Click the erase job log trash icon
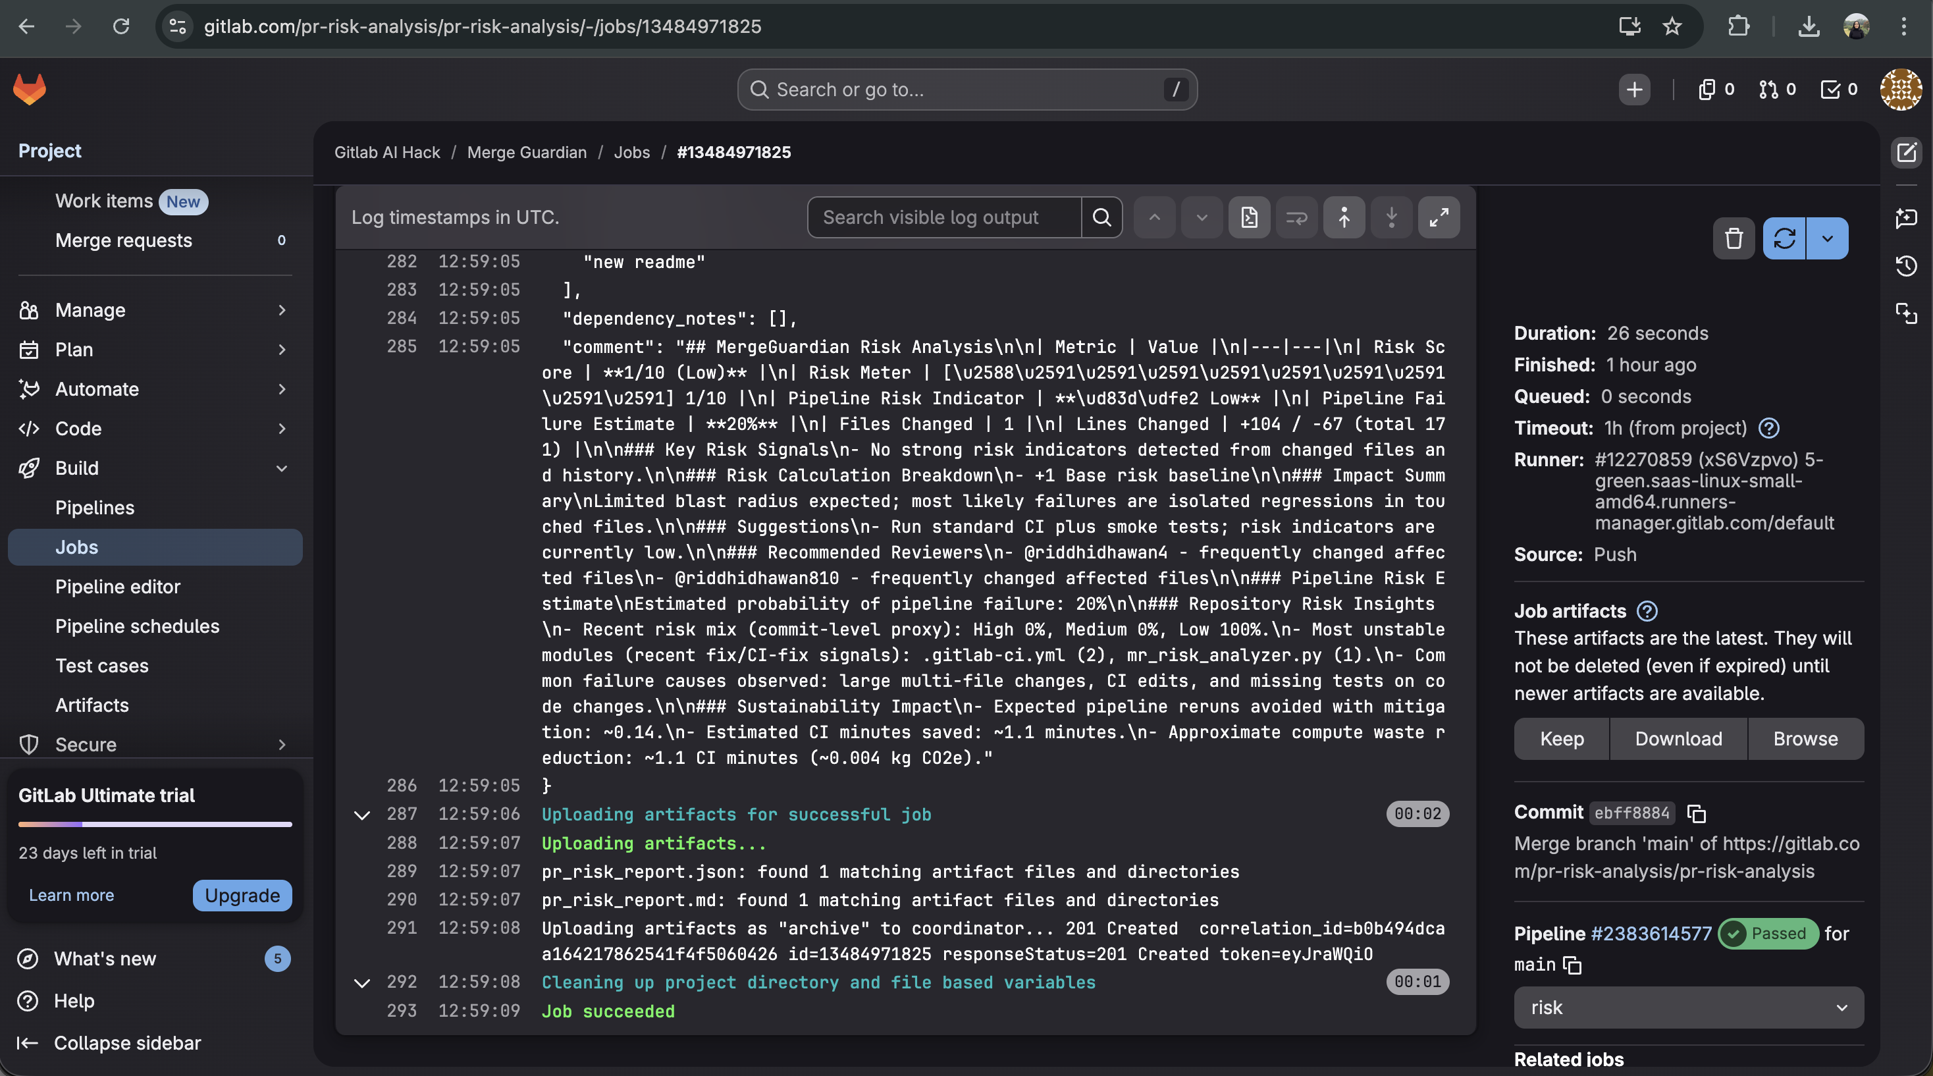The height and width of the screenshot is (1076, 1933). (1734, 238)
